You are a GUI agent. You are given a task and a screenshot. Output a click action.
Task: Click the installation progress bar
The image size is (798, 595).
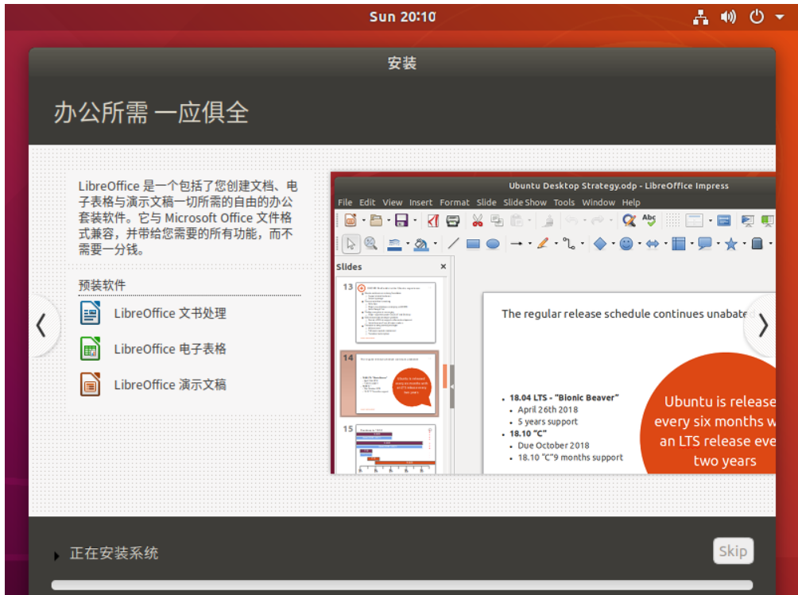click(x=402, y=585)
